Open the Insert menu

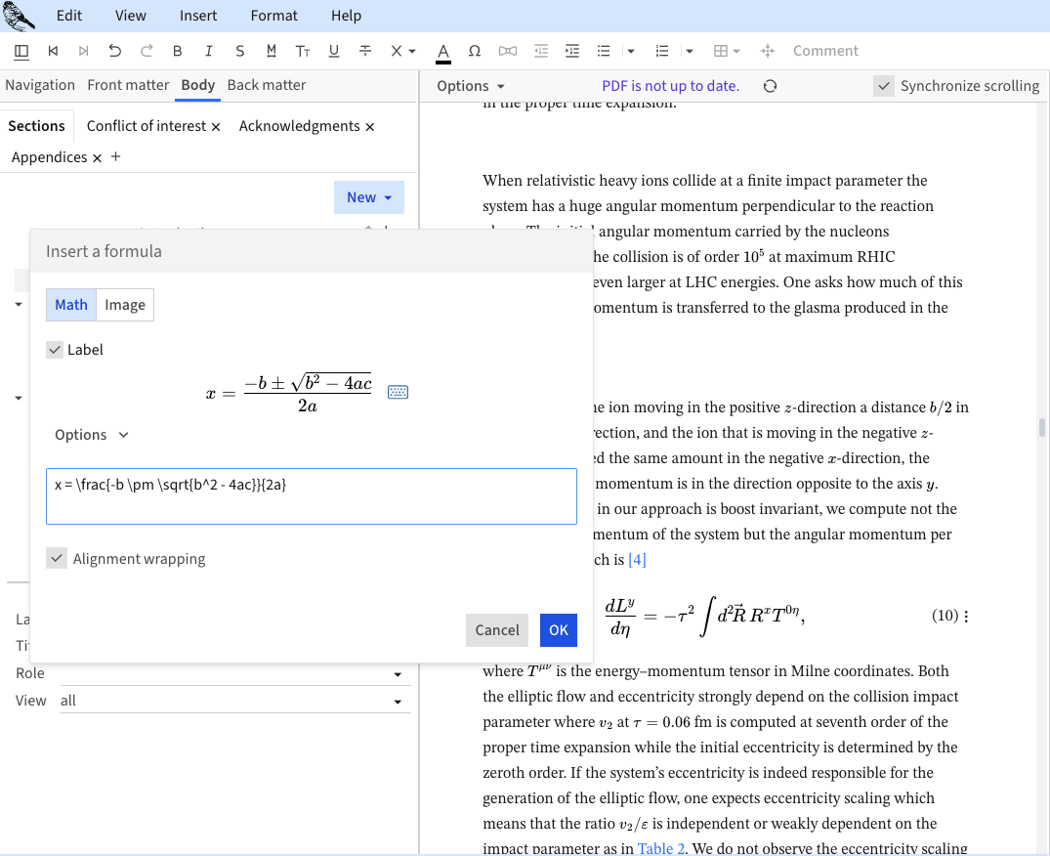tap(198, 16)
